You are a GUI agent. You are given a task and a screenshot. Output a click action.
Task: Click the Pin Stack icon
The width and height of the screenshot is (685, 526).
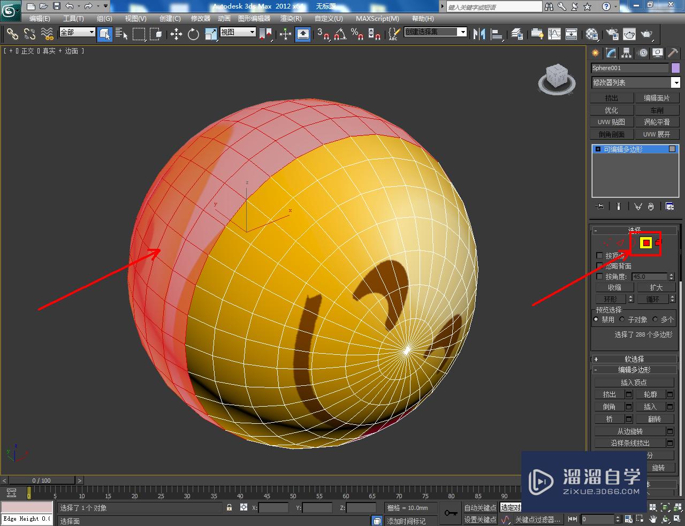coord(600,206)
